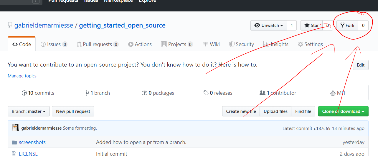
Task: Click Find file button
Action: pyautogui.click(x=303, y=111)
